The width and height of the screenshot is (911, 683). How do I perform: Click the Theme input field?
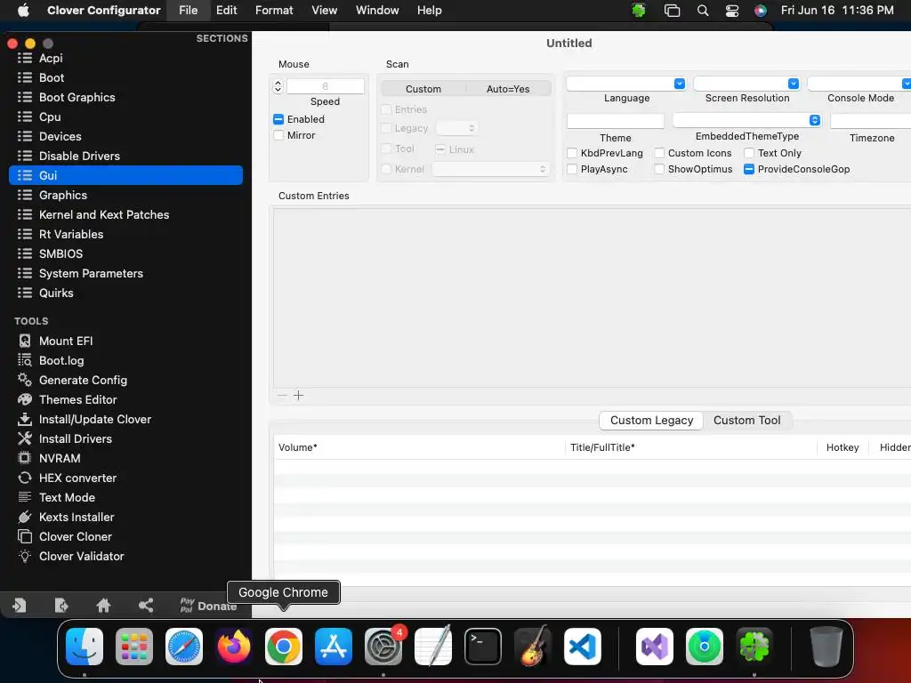616,121
